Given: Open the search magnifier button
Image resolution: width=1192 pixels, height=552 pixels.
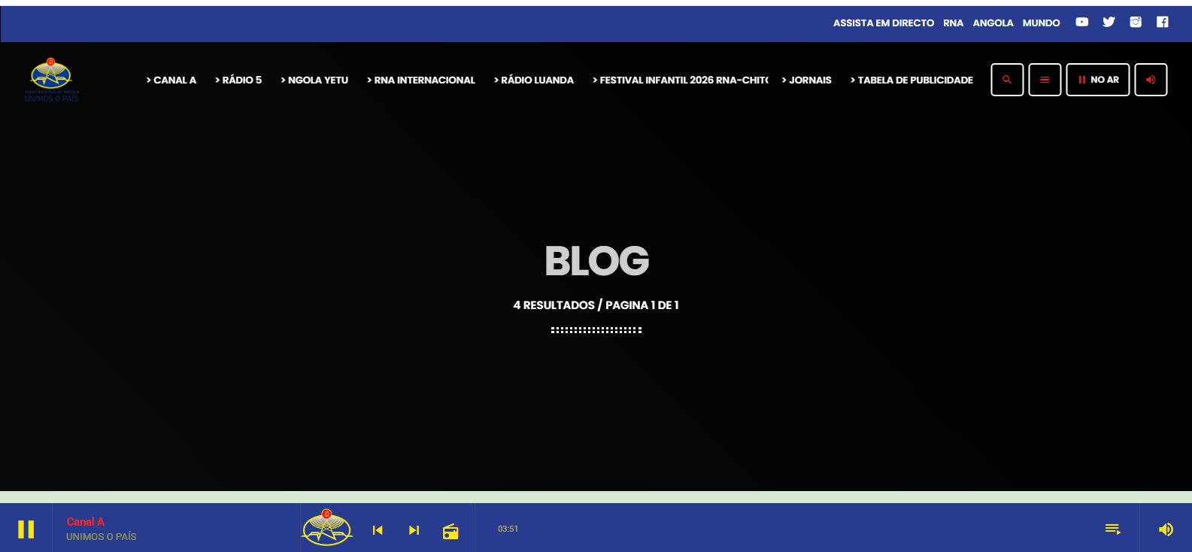Looking at the screenshot, I should 1007,80.
